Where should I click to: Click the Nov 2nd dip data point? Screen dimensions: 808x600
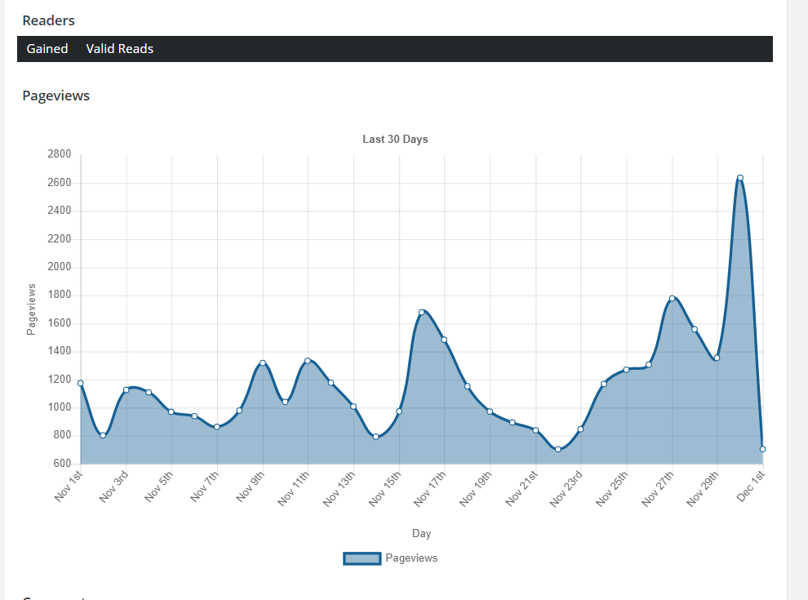(x=103, y=435)
